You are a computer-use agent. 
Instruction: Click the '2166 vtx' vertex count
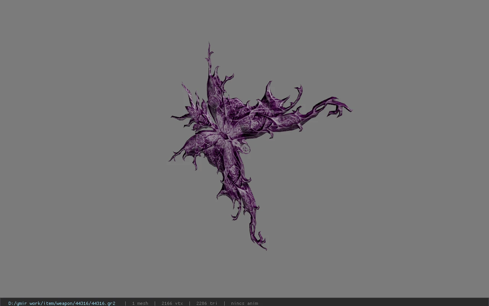pos(172,303)
